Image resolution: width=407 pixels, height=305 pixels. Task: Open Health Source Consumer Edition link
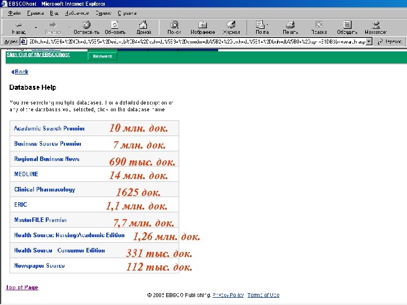pyautogui.click(x=59, y=251)
